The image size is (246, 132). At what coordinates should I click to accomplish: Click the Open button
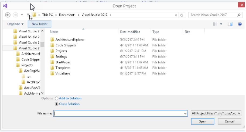point(202,121)
